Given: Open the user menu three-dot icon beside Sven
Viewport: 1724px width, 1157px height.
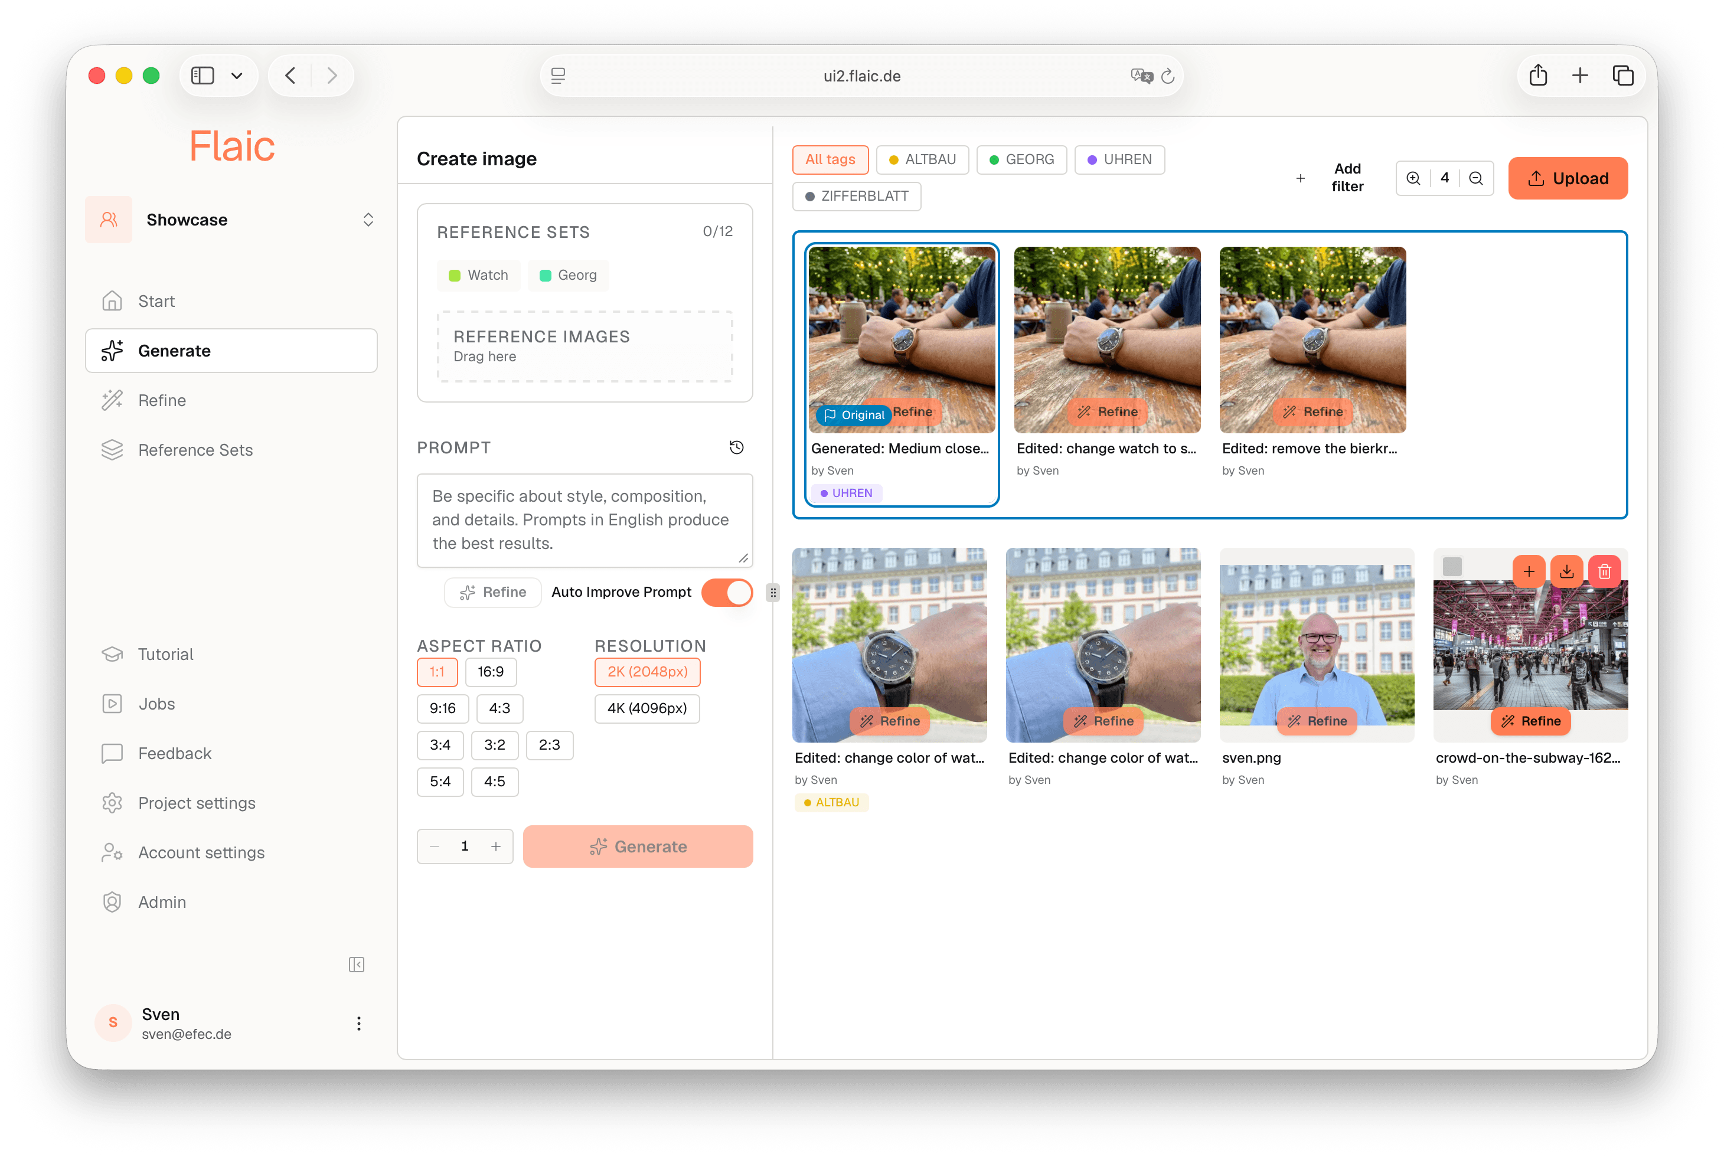Looking at the screenshot, I should (x=359, y=1024).
